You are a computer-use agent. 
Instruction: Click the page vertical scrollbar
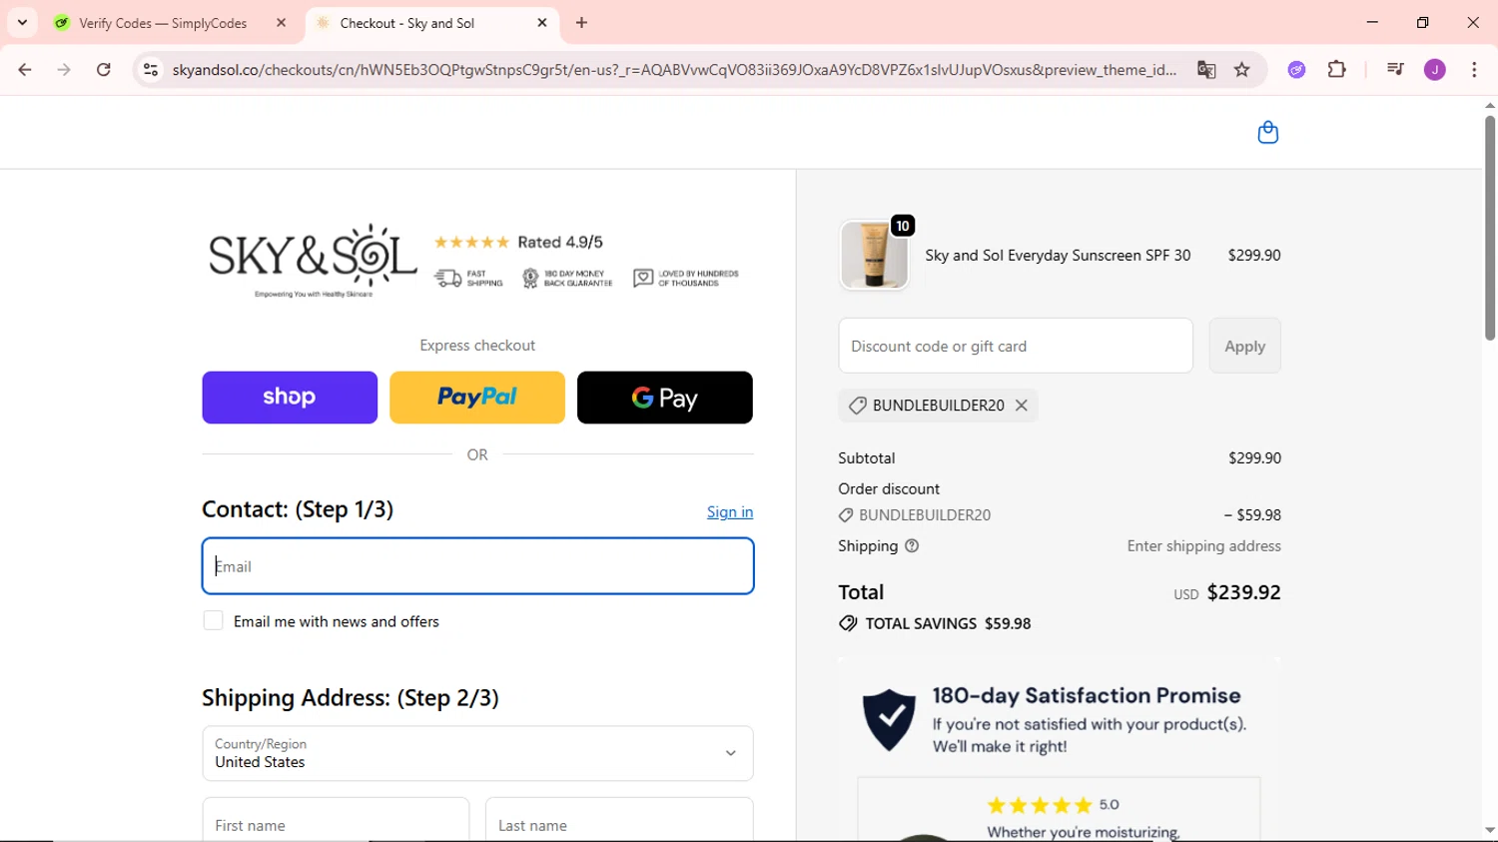point(1489,228)
